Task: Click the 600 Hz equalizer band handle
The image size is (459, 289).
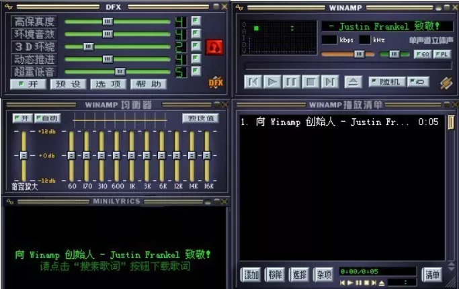Action: (x=116, y=155)
